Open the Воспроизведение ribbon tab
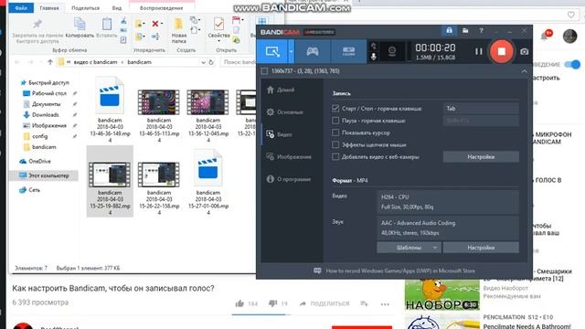 click(162, 8)
